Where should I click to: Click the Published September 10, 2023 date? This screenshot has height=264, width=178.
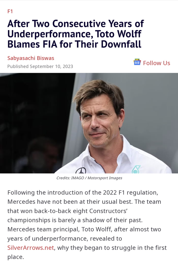tap(40, 66)
